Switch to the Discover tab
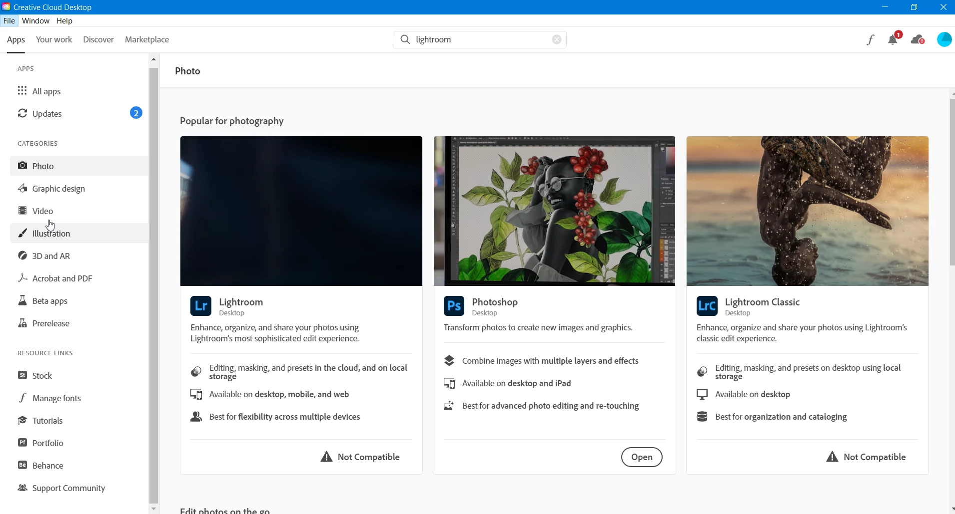The width and height of the screenshot is (955, 514). 98,39
